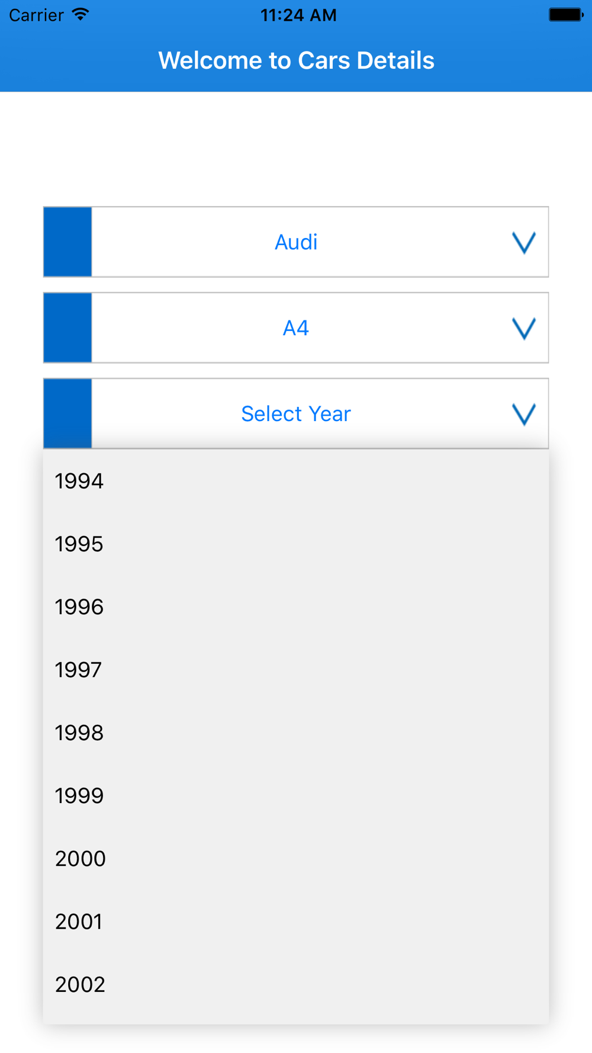Click the blue square beside A4
Image resolution: width=592 pixels, height=1053 pixels.
(x=67, y=328)
